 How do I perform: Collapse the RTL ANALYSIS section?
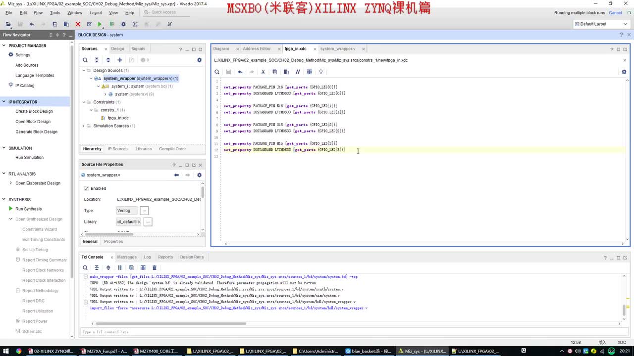(x=4, y=174)
